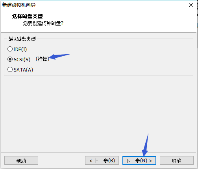Click the (推荐) recommended text
Image resolution: width=198 pixels, height=169 pixels.
pos(43,59)
